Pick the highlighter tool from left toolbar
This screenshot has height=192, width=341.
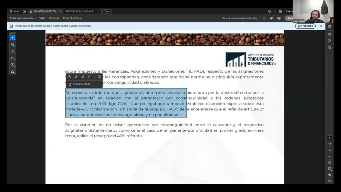pos(13,51)
